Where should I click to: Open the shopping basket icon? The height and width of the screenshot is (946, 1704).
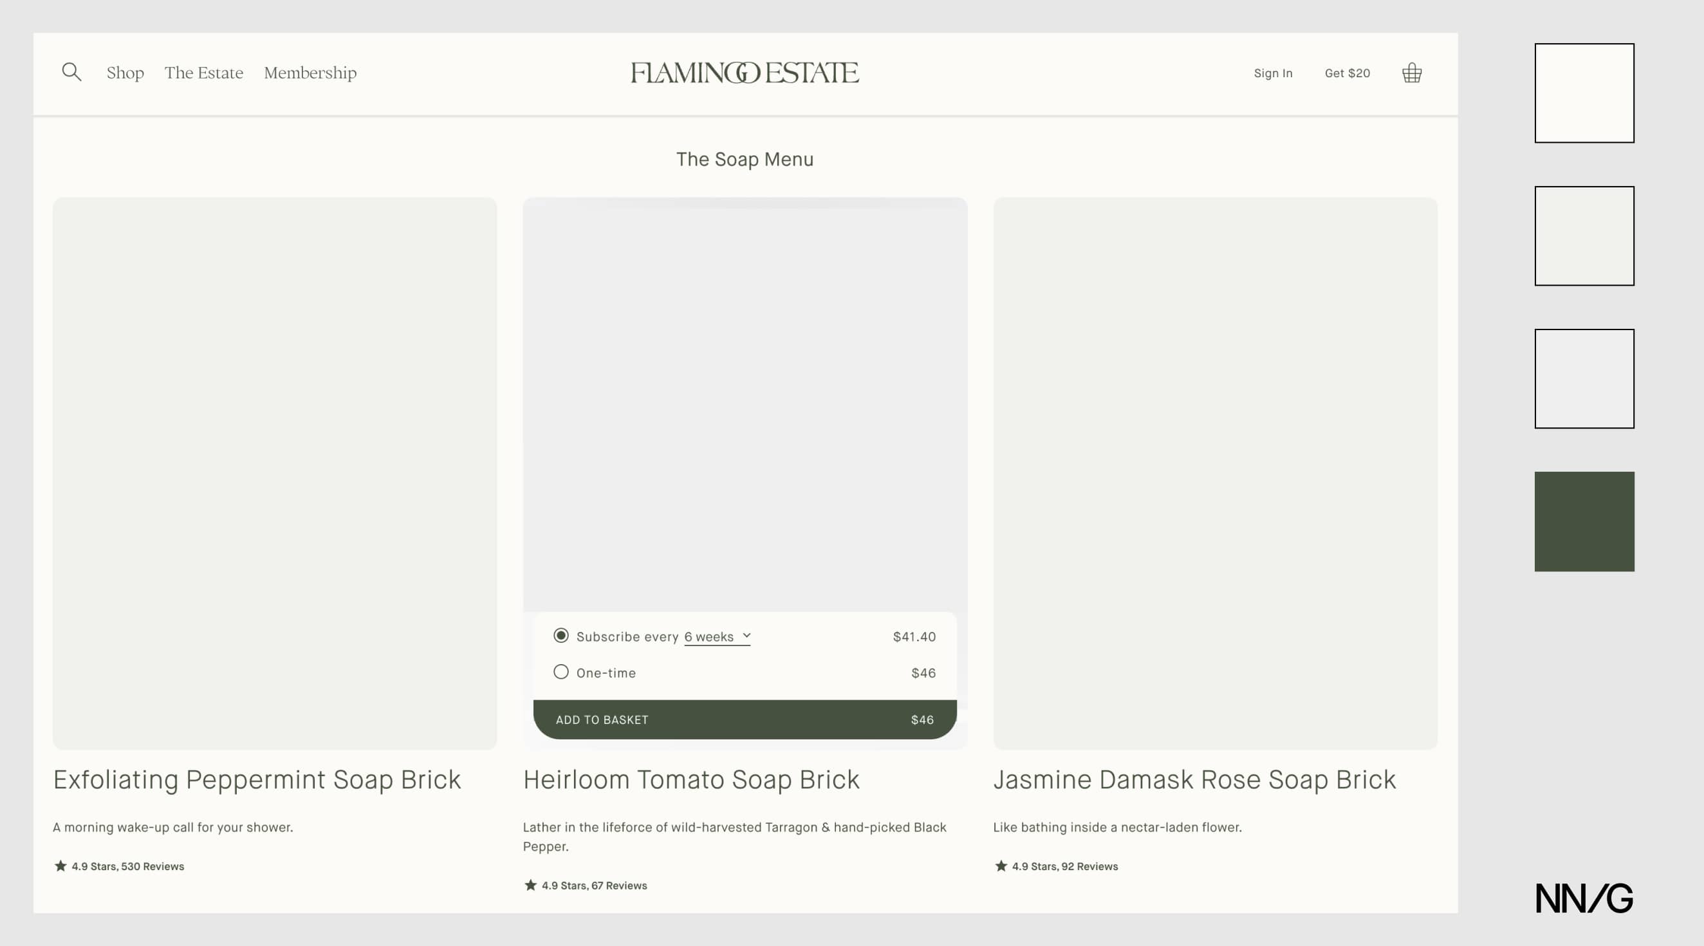click(1411, 73)
